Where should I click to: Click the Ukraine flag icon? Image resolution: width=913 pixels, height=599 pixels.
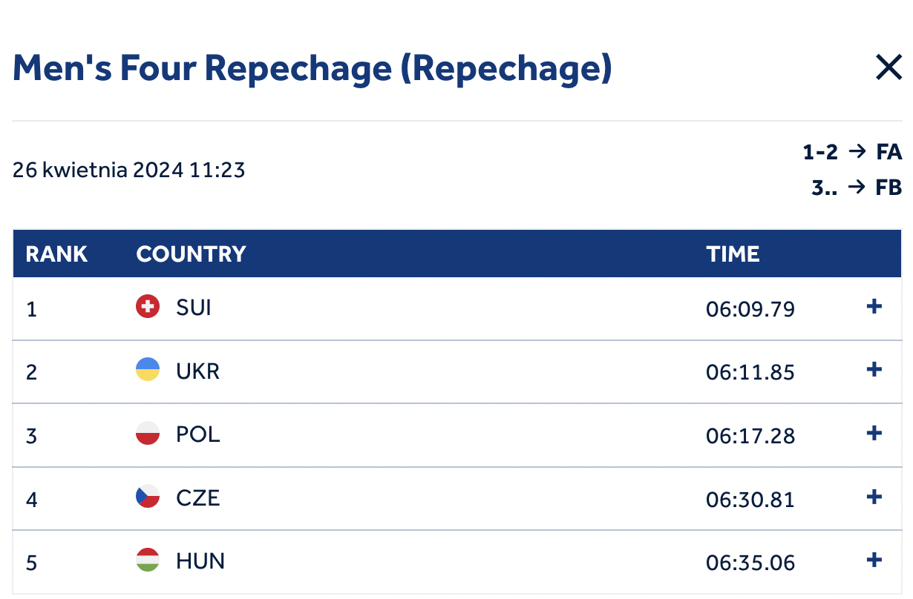pos(148,369)
